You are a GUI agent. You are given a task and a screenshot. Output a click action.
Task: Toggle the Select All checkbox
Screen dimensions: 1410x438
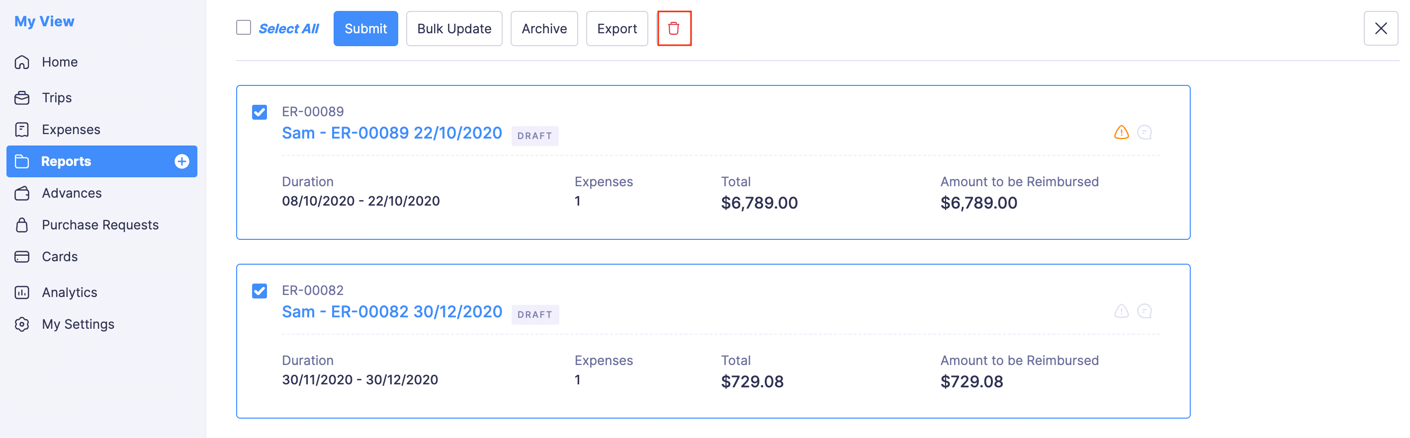click(x=244, y=28)
